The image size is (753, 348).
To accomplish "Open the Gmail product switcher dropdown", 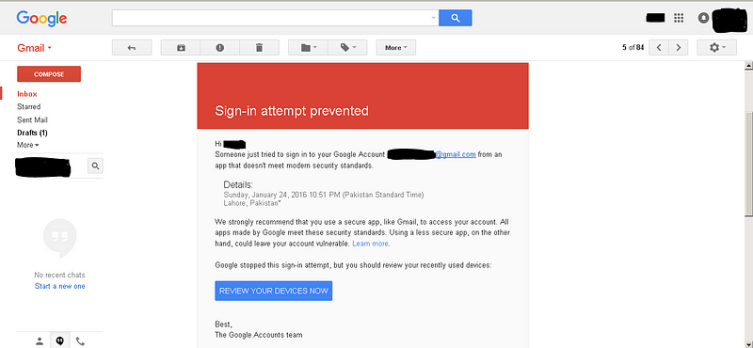I will (34, 48).
